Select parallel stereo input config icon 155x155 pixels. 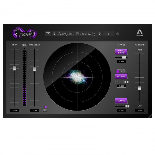(x=118, y=72)
